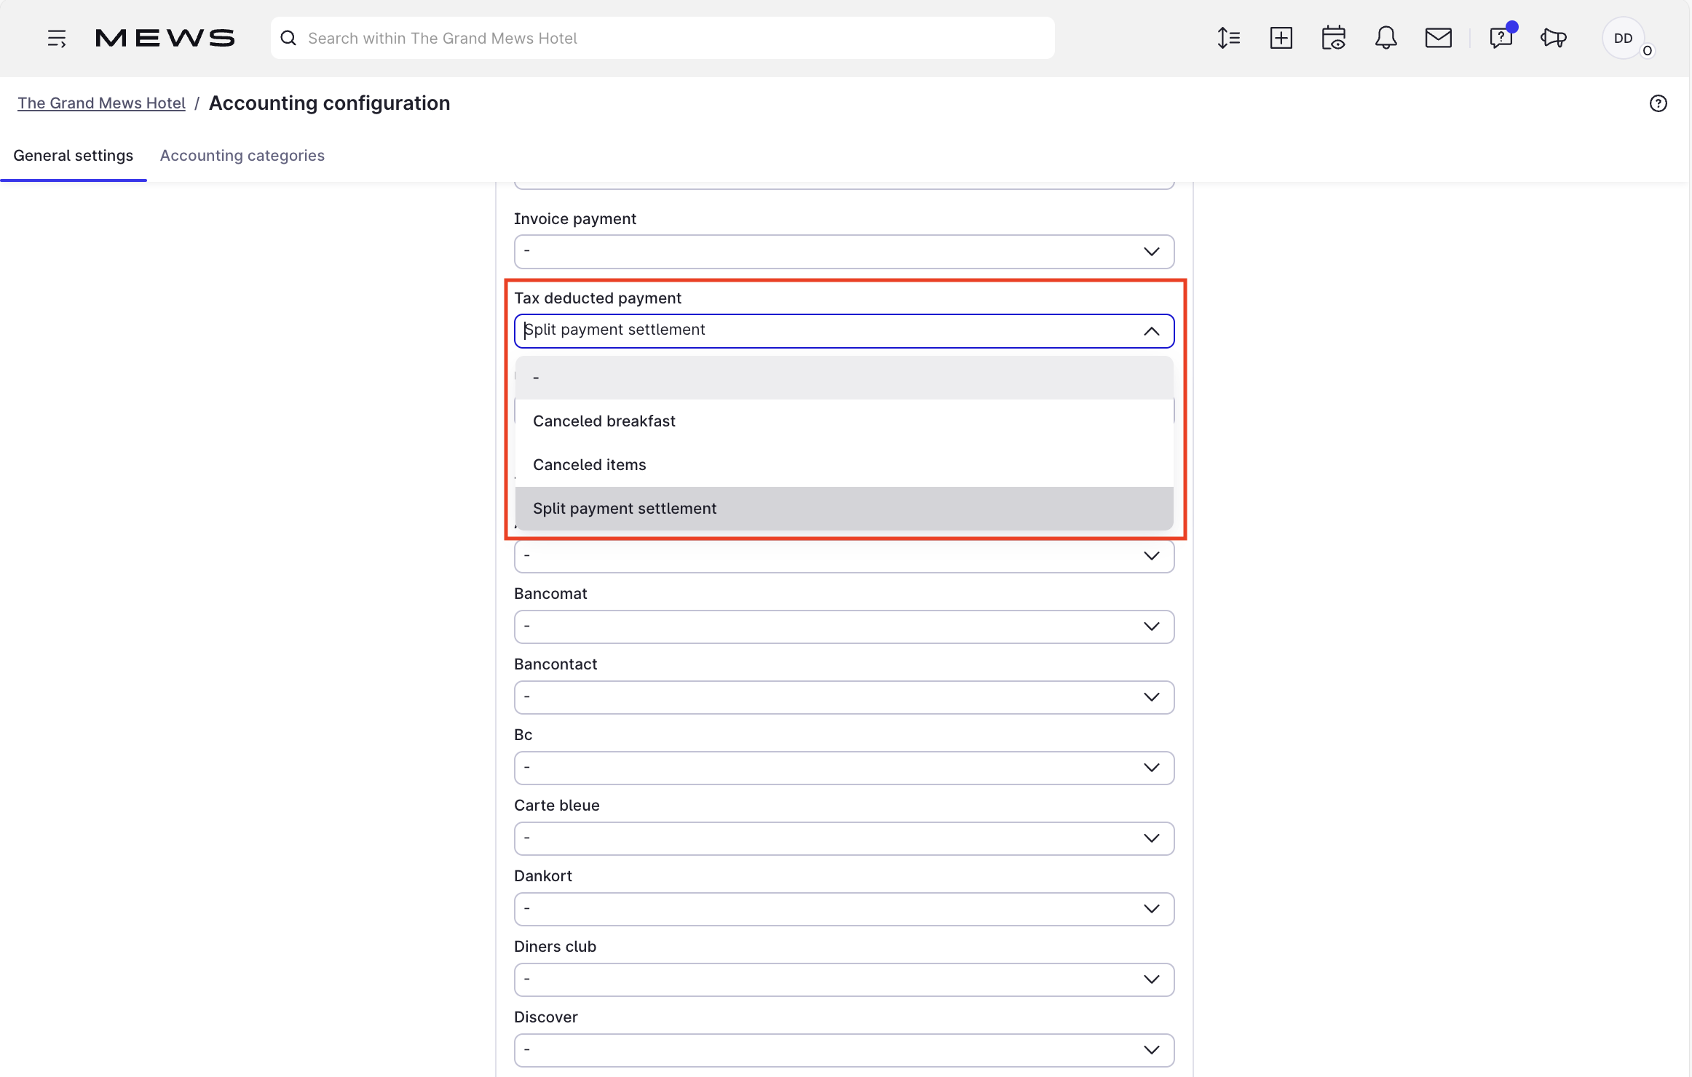
Task: Click the Carte bleue label
Action: click(x=557, y=806)
